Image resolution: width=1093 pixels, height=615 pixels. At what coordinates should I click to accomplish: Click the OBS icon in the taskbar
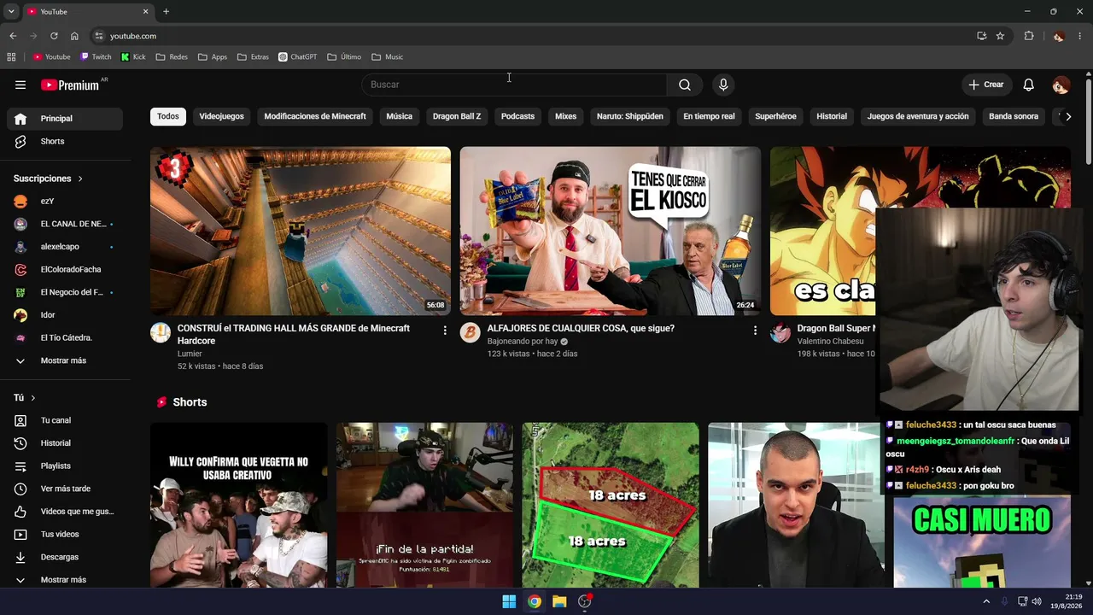tap(585, 601)
